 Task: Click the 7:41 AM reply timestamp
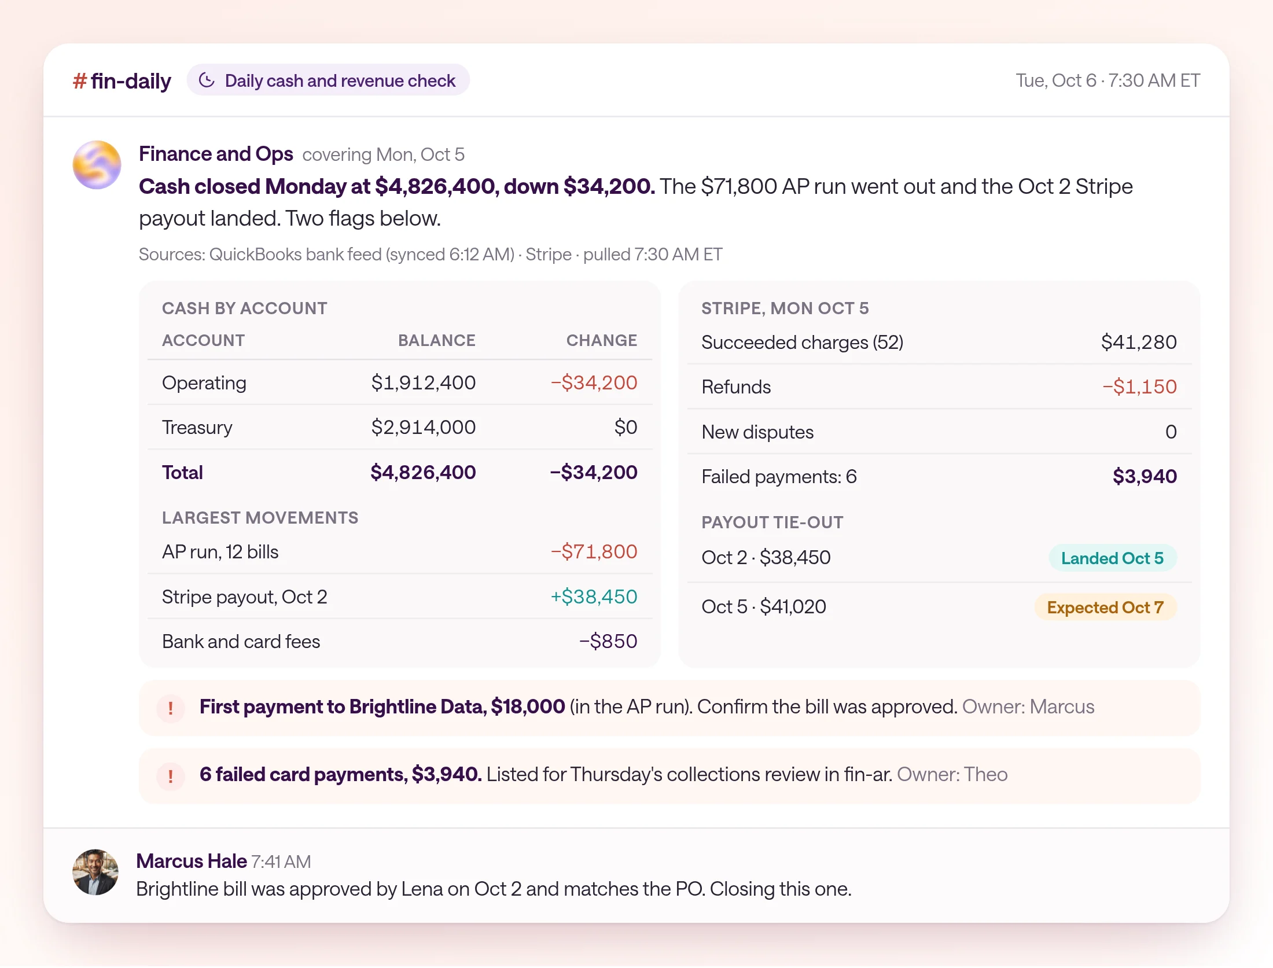pyautogui.click(x=281, y=862)
